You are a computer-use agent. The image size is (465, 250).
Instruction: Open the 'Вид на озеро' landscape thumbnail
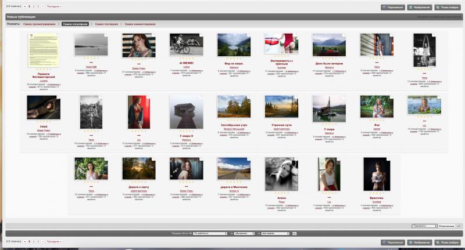234,45
